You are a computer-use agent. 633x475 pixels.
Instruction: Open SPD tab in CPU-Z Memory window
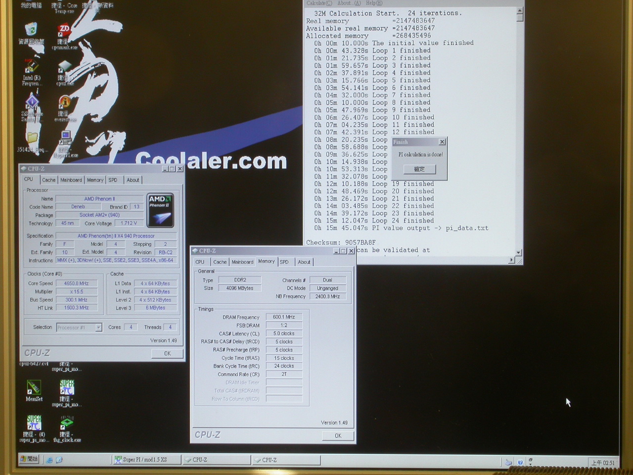point(284,262)
